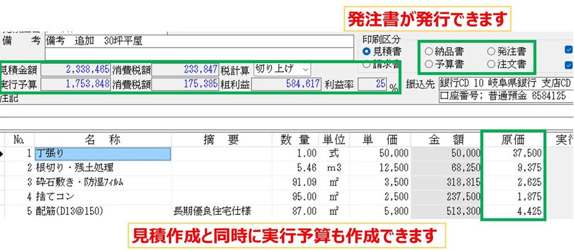The width and height of the screenshot is (574, 251).
Task: Click amount cell 513,300
Action: pos(446,211)
